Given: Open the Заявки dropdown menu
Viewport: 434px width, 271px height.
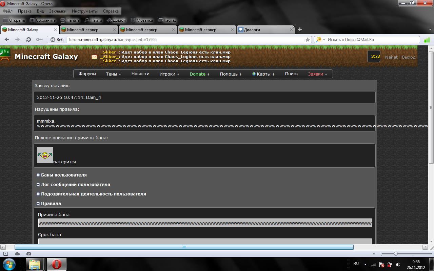Looking at the screenshot, I should click(x=318, y=74).
